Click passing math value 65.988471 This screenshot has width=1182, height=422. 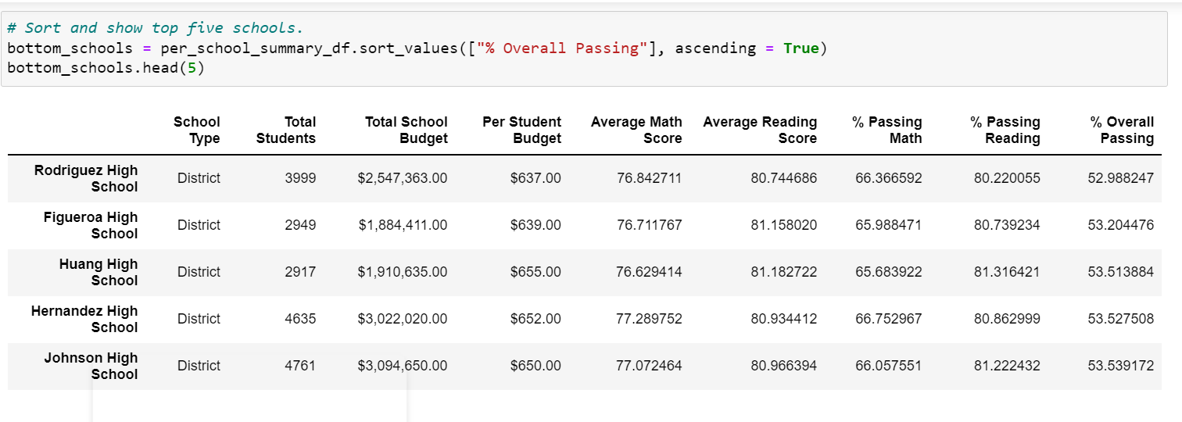click(x=889, y=225)
